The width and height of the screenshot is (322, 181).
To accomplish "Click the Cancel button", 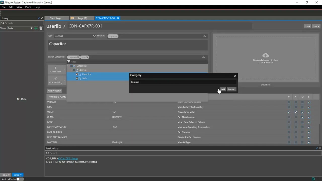I will coord(316,26).
